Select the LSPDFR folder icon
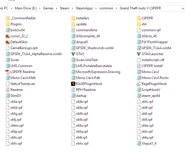Image resolution: width=185 pixels, height=152 pixels. coord(139,18)
